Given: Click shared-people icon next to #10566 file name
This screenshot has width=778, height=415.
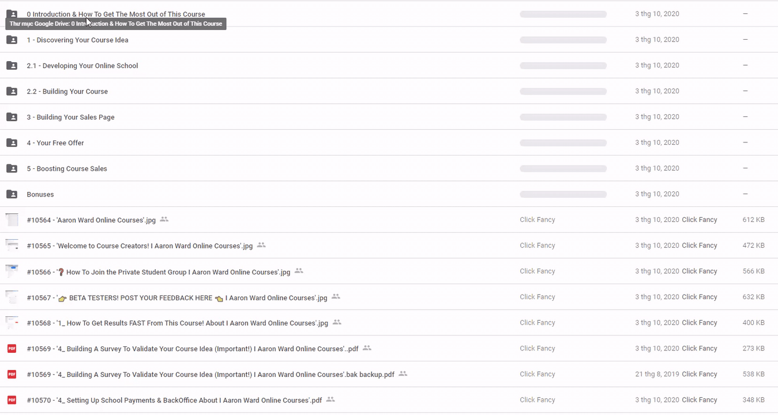Looking at the screenshot, I should pyautogui.click(x=299, y=271).
